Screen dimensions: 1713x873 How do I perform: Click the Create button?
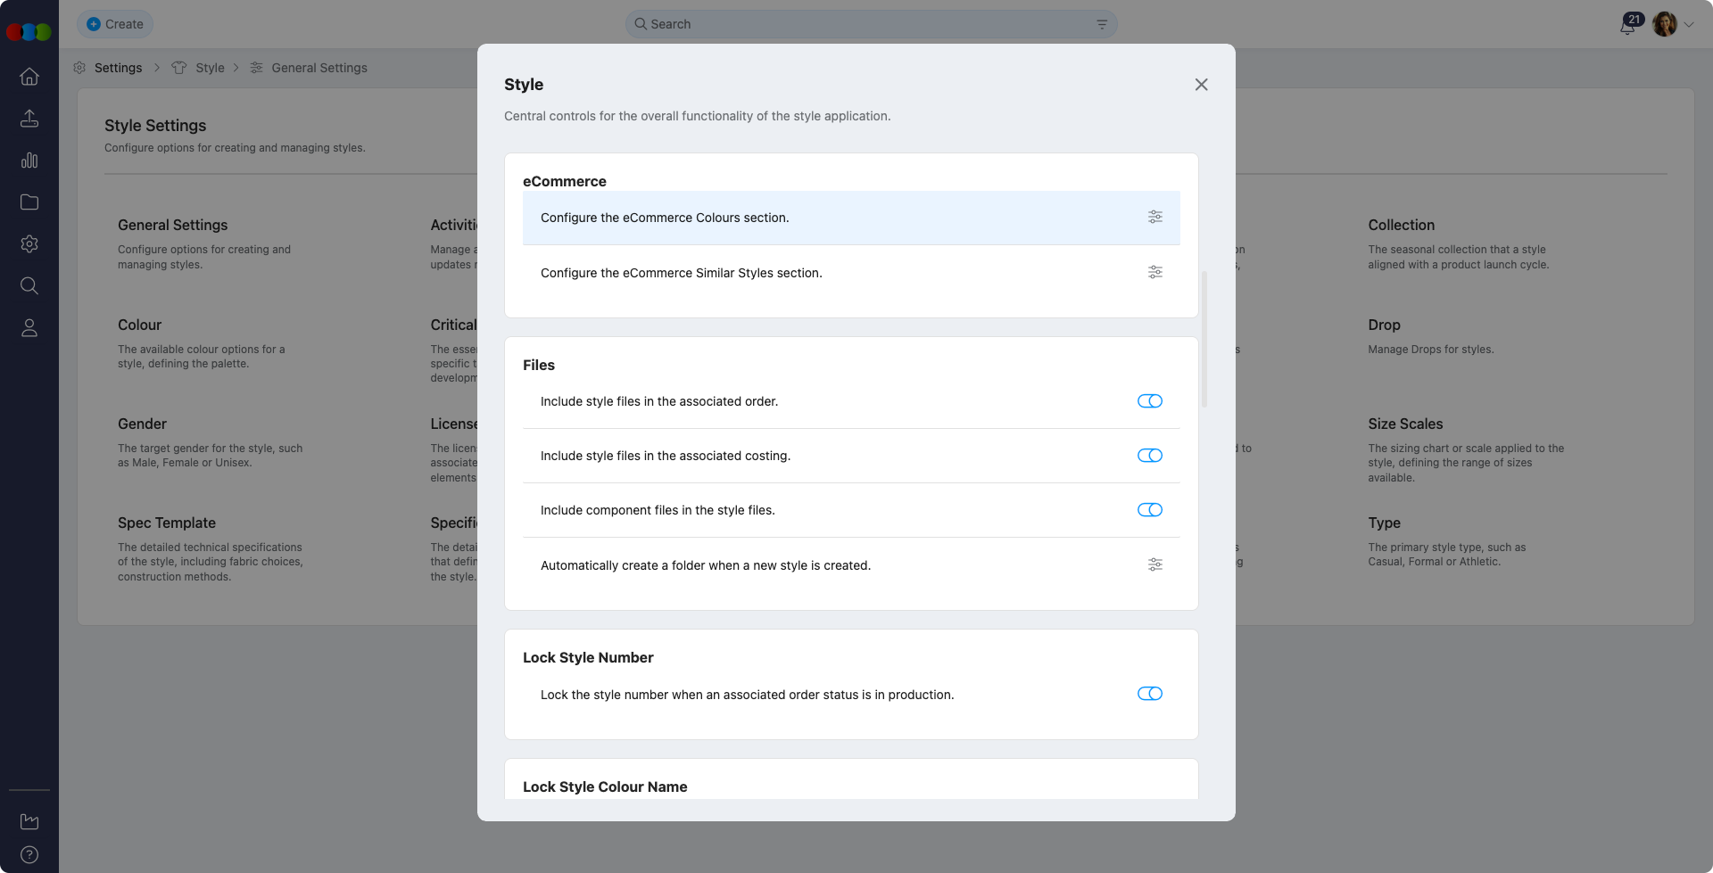coord(115,24)
